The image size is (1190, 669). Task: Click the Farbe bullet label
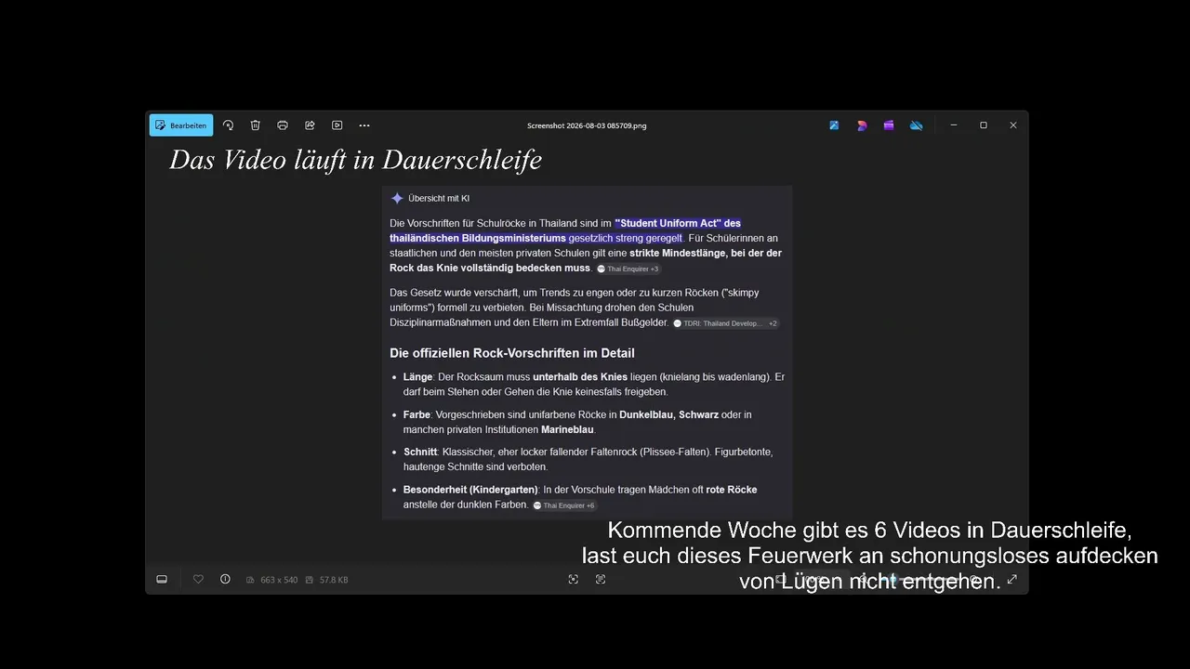416,414
